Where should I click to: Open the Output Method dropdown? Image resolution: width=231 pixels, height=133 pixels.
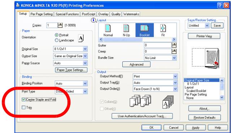click(155, 77)
